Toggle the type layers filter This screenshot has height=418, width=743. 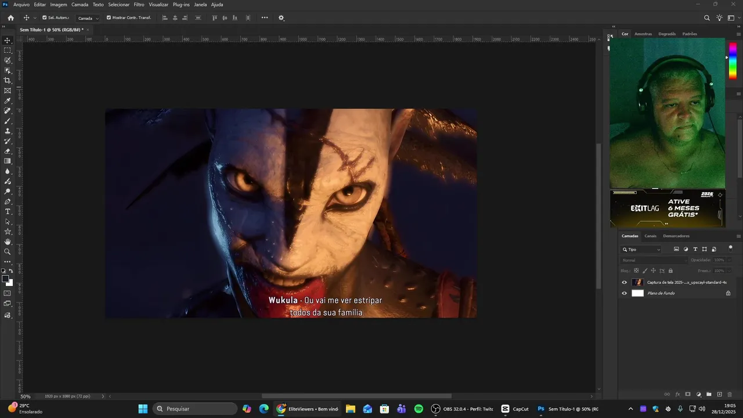pyautogui.click(x=695, y=249)
